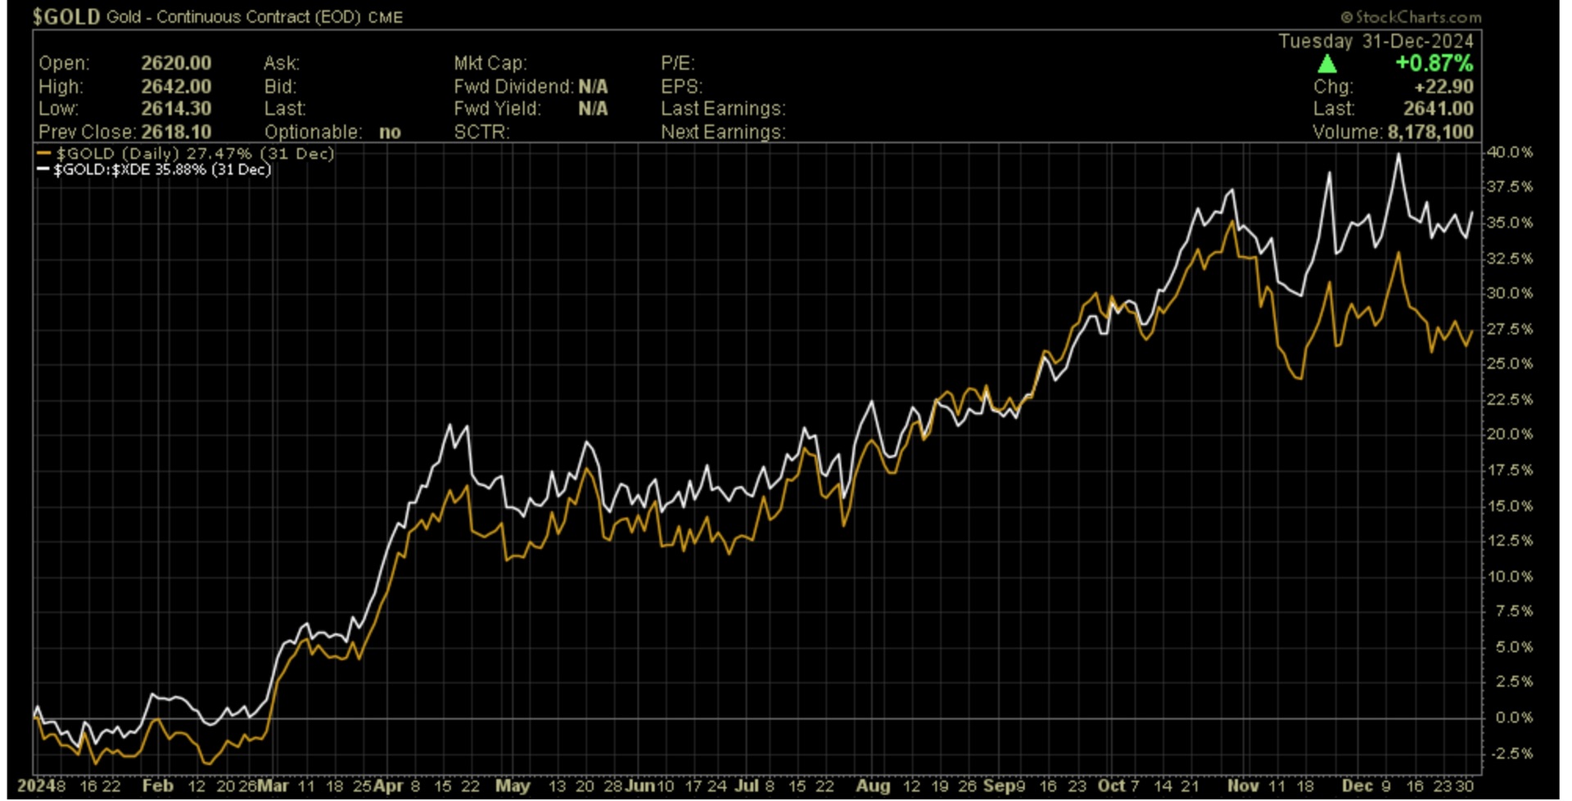Click the white $GOLD:$XDE legend color dash
Screen dimensions: 1572x801
coord(43,170)
